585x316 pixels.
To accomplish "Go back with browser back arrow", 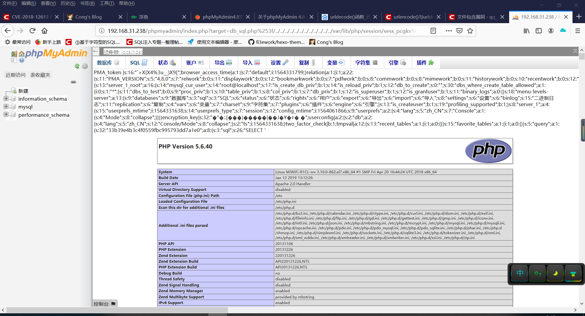I will pyautogui.click(x=8, y=31).
